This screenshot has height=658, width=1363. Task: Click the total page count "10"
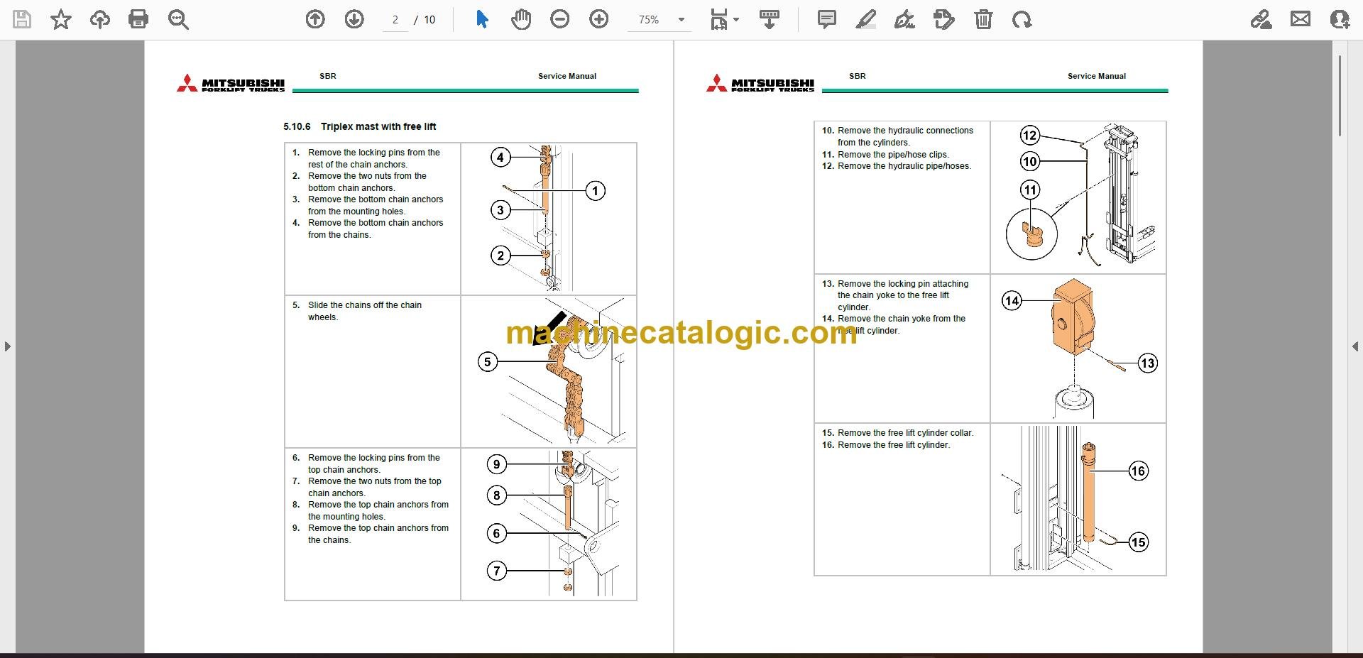(429, 20)
